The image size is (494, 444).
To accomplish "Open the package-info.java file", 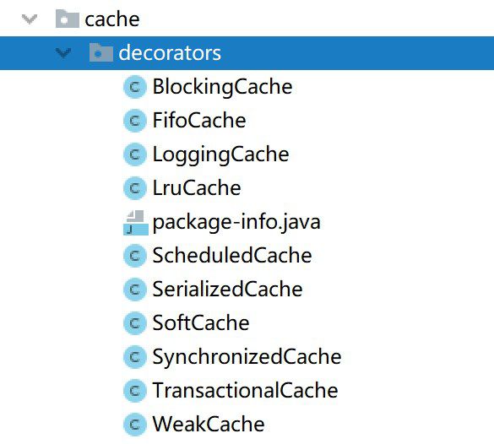I will [x=236, y=222].
